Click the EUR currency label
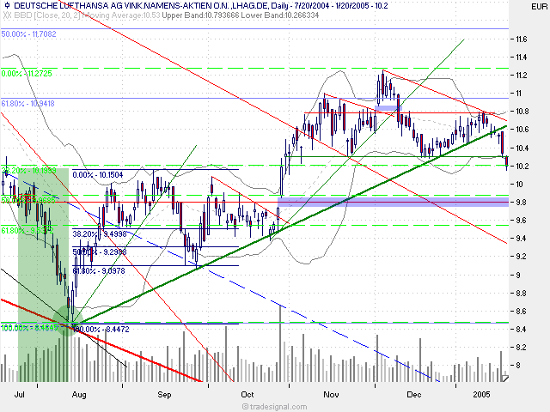The height and width of the screenshot is (412, 550). tap(539, 7)
